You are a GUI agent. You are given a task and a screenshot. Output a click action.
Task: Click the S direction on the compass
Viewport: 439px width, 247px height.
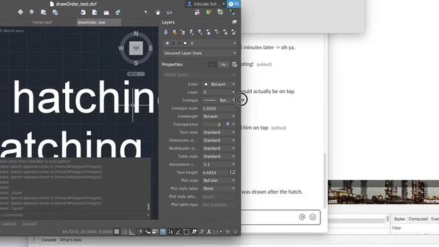(x=136, y=63)
